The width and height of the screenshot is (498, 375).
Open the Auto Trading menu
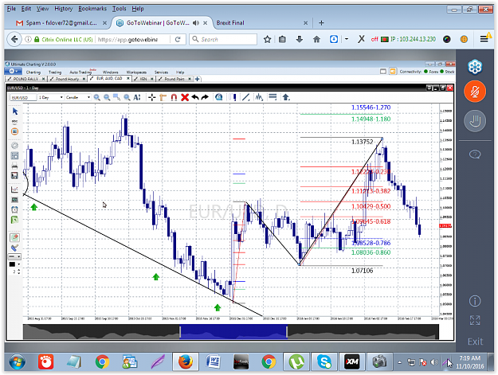[x=80, y=72]
